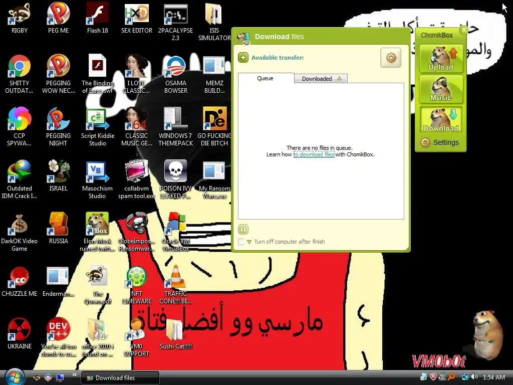This screenshot has height=385, width=513.
Task: Select the NFT LIMEWARE icon
Action: pos(137,285)
